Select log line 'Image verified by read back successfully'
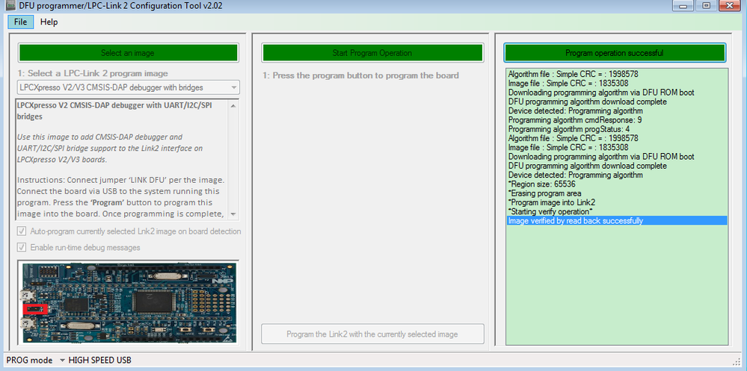The image size is (747, 371). tap(616, 221)
